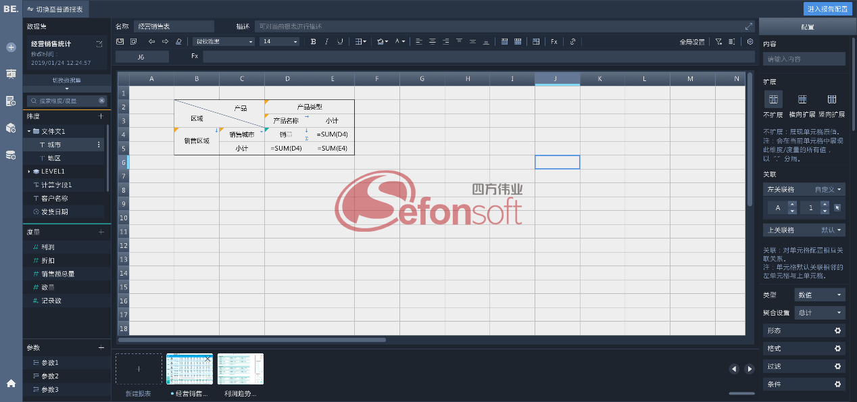Click the undo arrow icon
The image size is (857, 402).
[151, 42]
